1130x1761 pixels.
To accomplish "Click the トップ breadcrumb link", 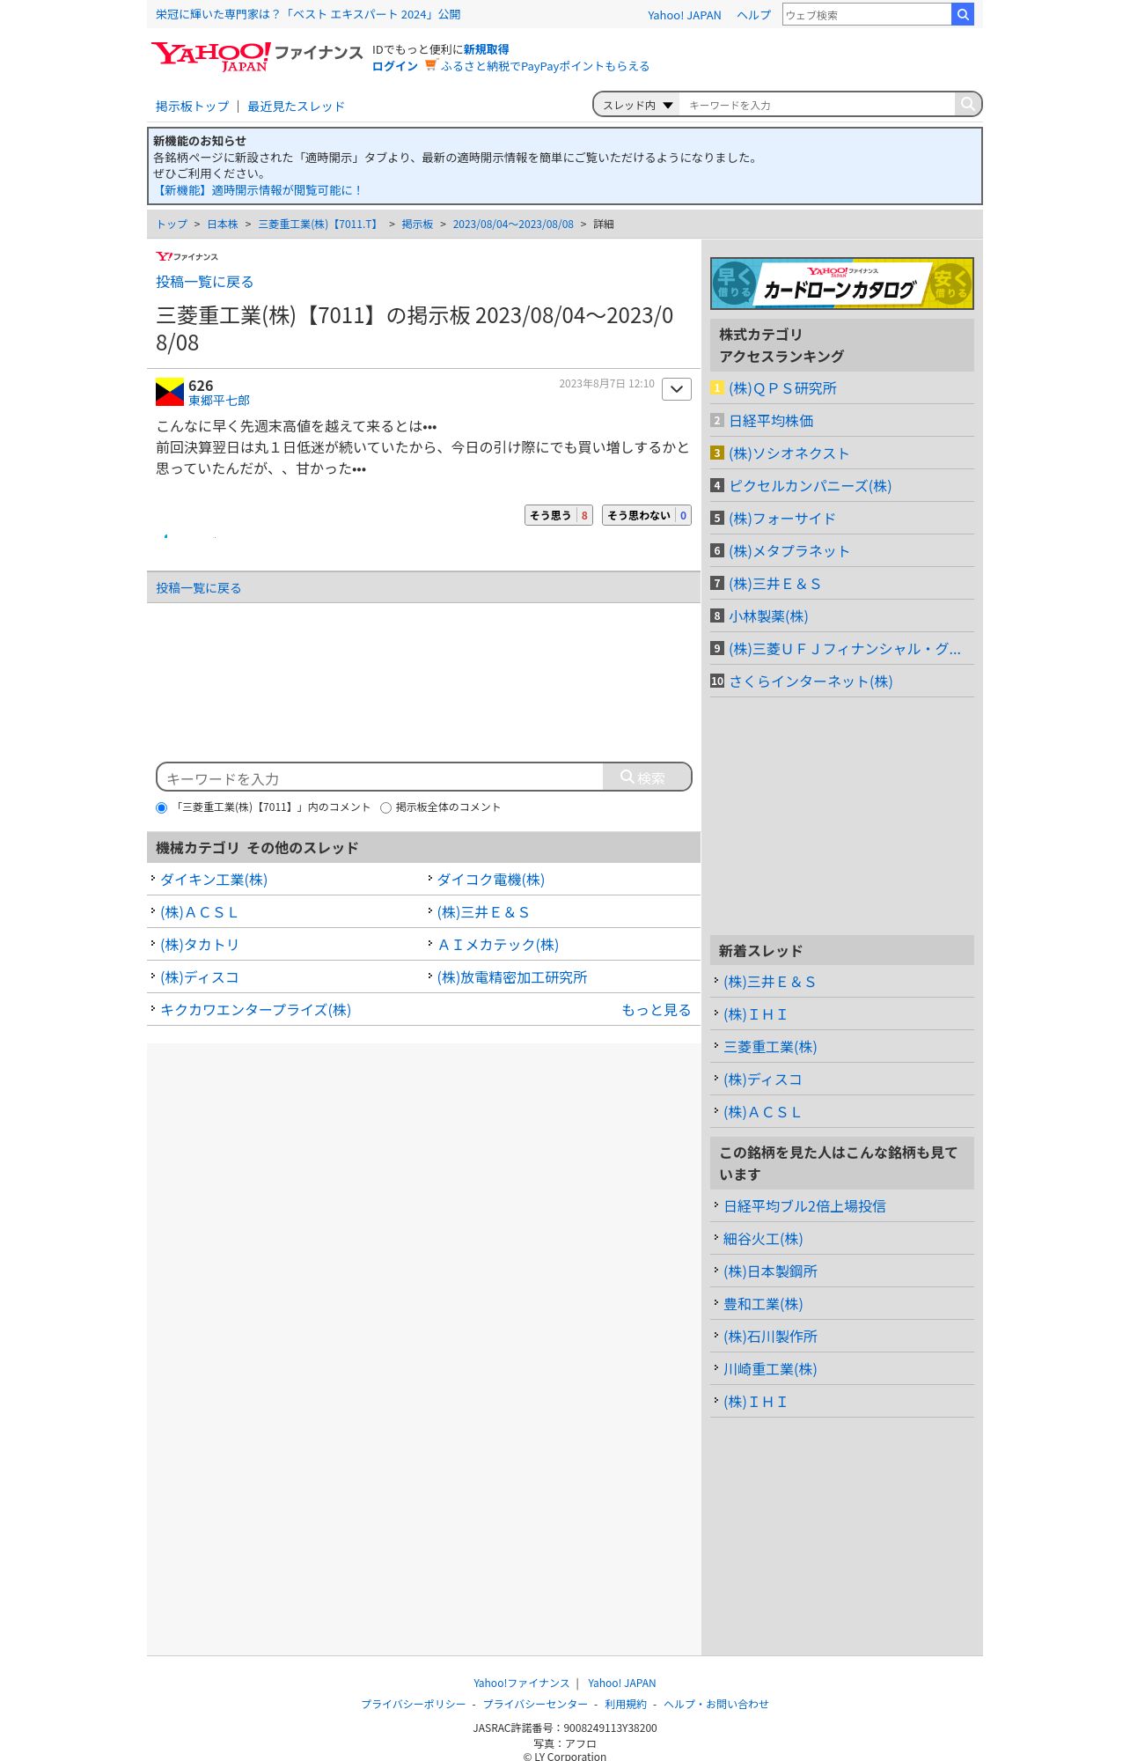I will pyautogui.click(x=172, y=225).
